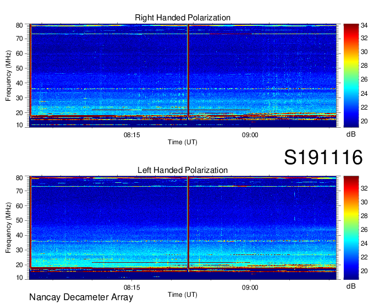Click the 20 frequency tick on lower plot

click(x=19, y=265)
